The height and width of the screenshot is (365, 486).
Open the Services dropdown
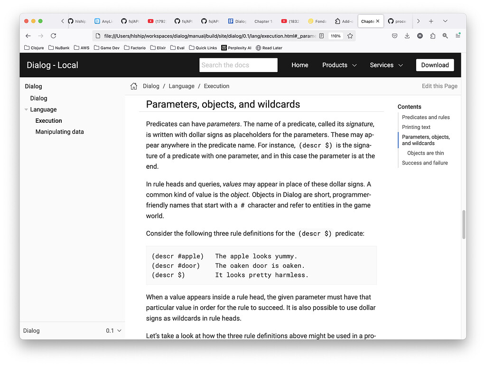coord(386,65)
